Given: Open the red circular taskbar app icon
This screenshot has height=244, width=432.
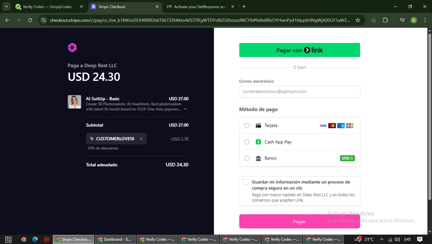Looking at the screenshot, I should pos(46,239).
